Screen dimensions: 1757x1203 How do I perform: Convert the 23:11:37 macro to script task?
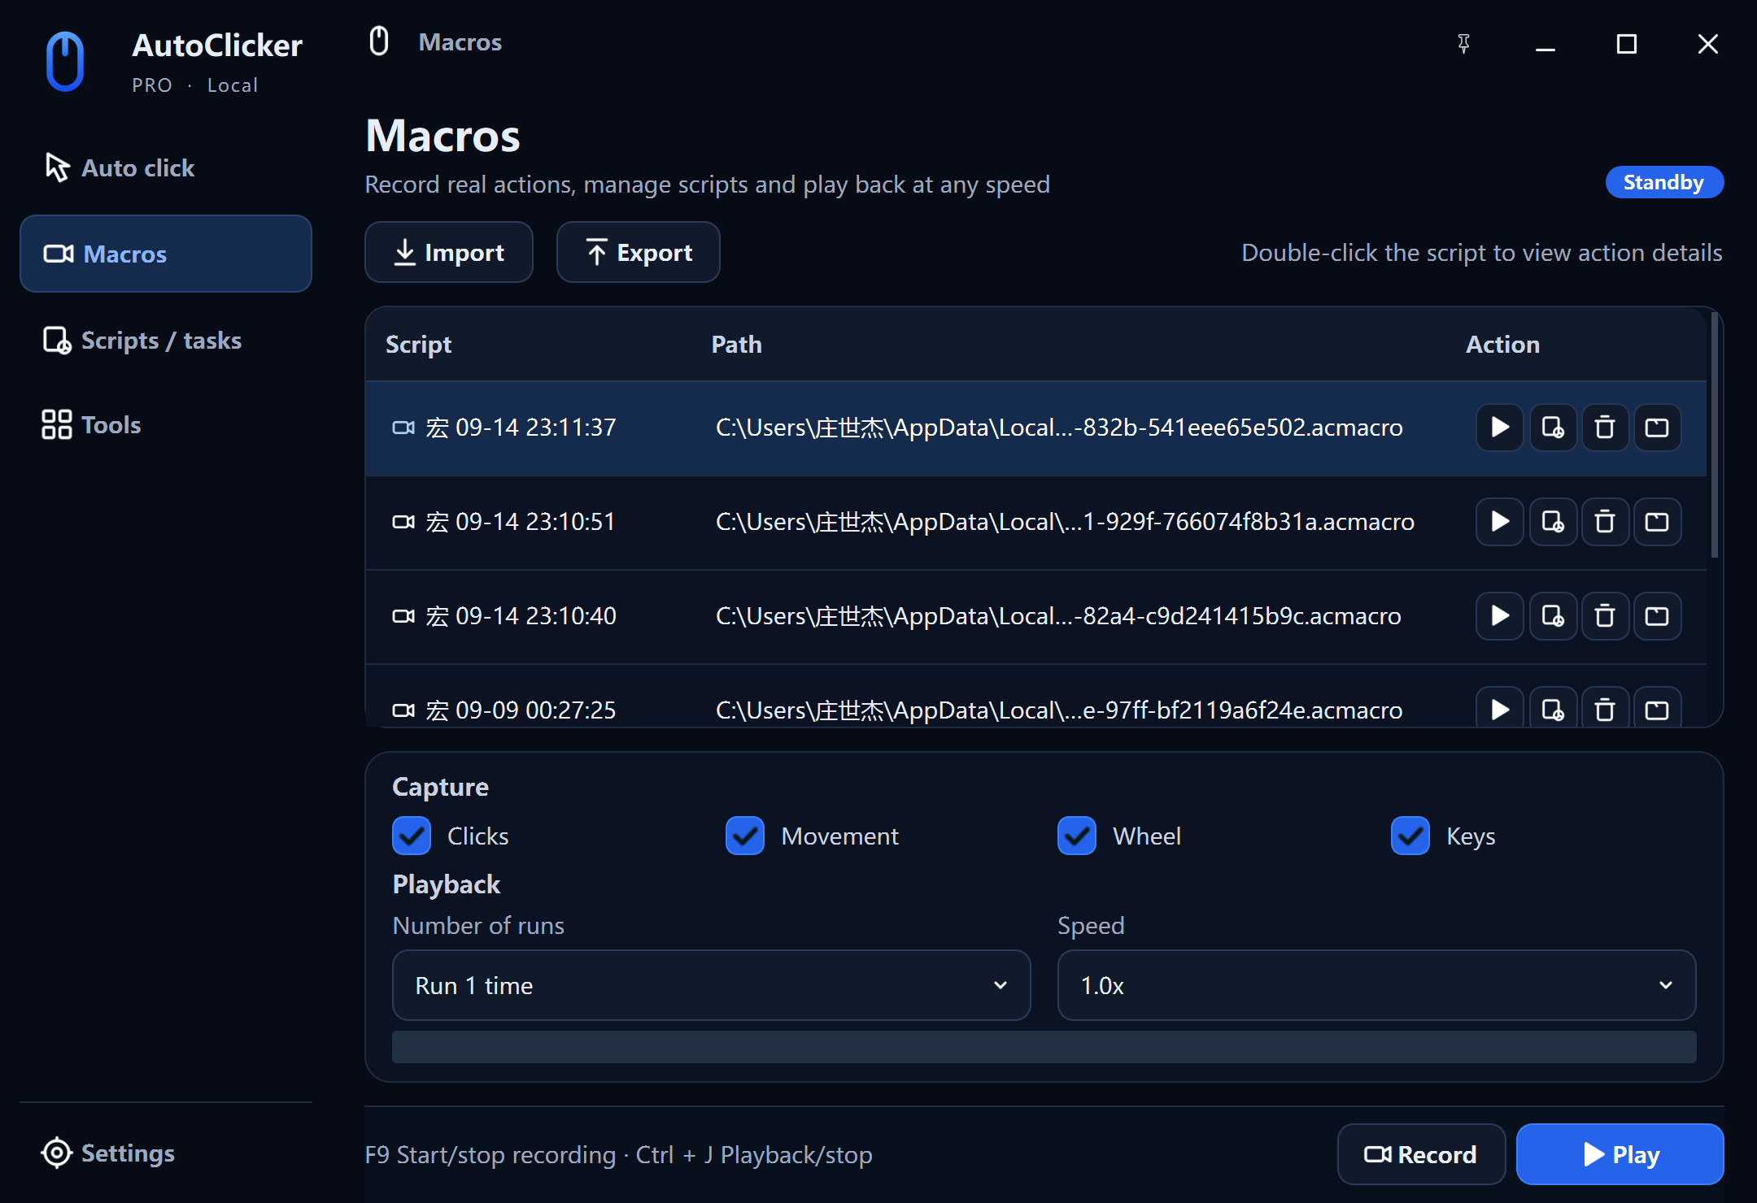click(1553, 428)
